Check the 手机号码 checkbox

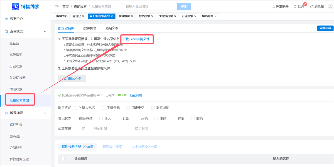tap(104, 108)
